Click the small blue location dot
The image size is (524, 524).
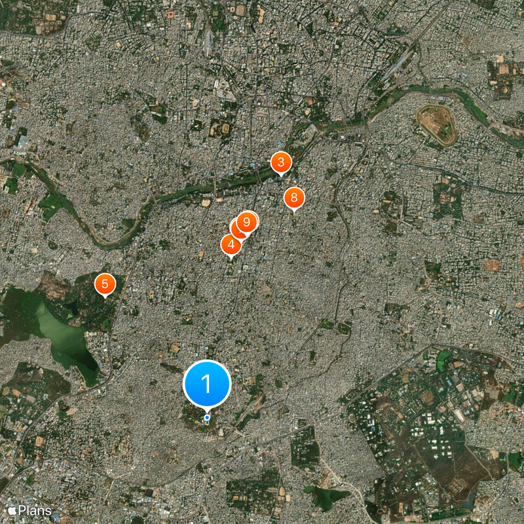pos(207,417)
